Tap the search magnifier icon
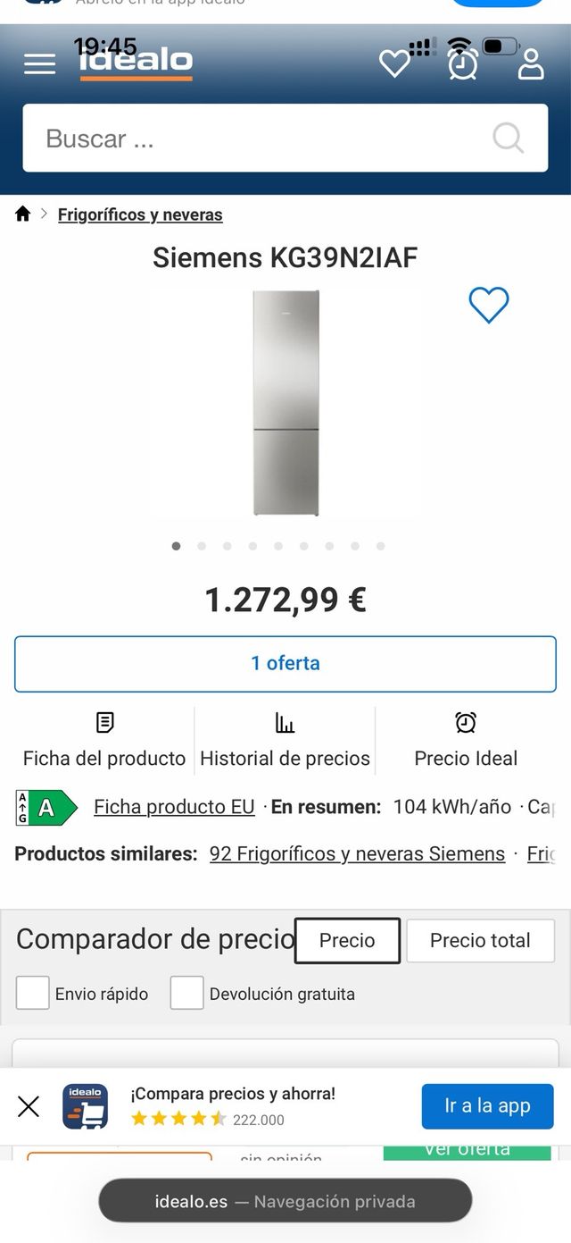571x1243 pixels. [509, 138]
